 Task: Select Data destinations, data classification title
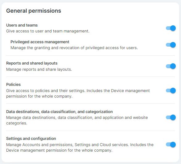click(60, 112)
